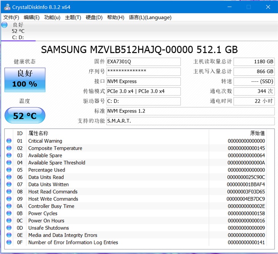Viewport: 278px width, 254px height.
Task: Click the status orb beside Unsafe Shutdowns
Action: point(9,228)
